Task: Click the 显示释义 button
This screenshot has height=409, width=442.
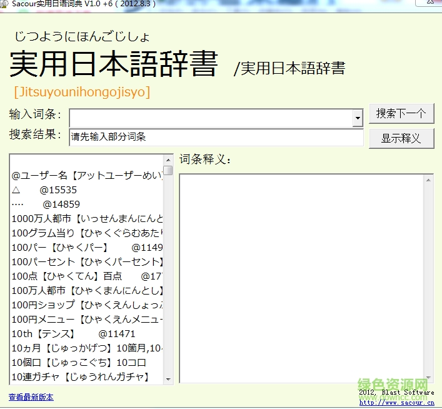Action: point(401,138)
